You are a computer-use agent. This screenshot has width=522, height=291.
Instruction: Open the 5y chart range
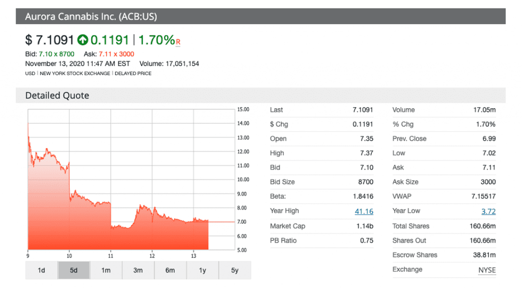[x=234, y=270]
